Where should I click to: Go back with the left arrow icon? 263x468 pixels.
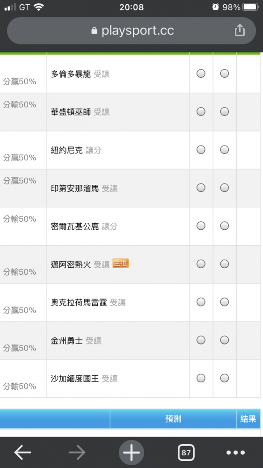tap(22, 453)
